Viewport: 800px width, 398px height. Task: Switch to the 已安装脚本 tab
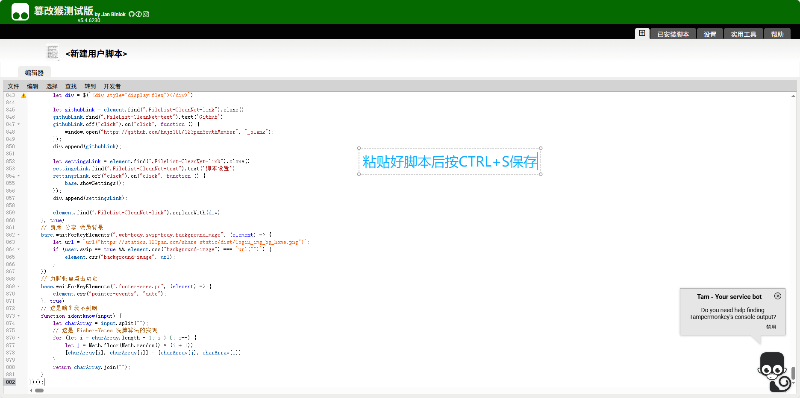[x=673, y=34]
